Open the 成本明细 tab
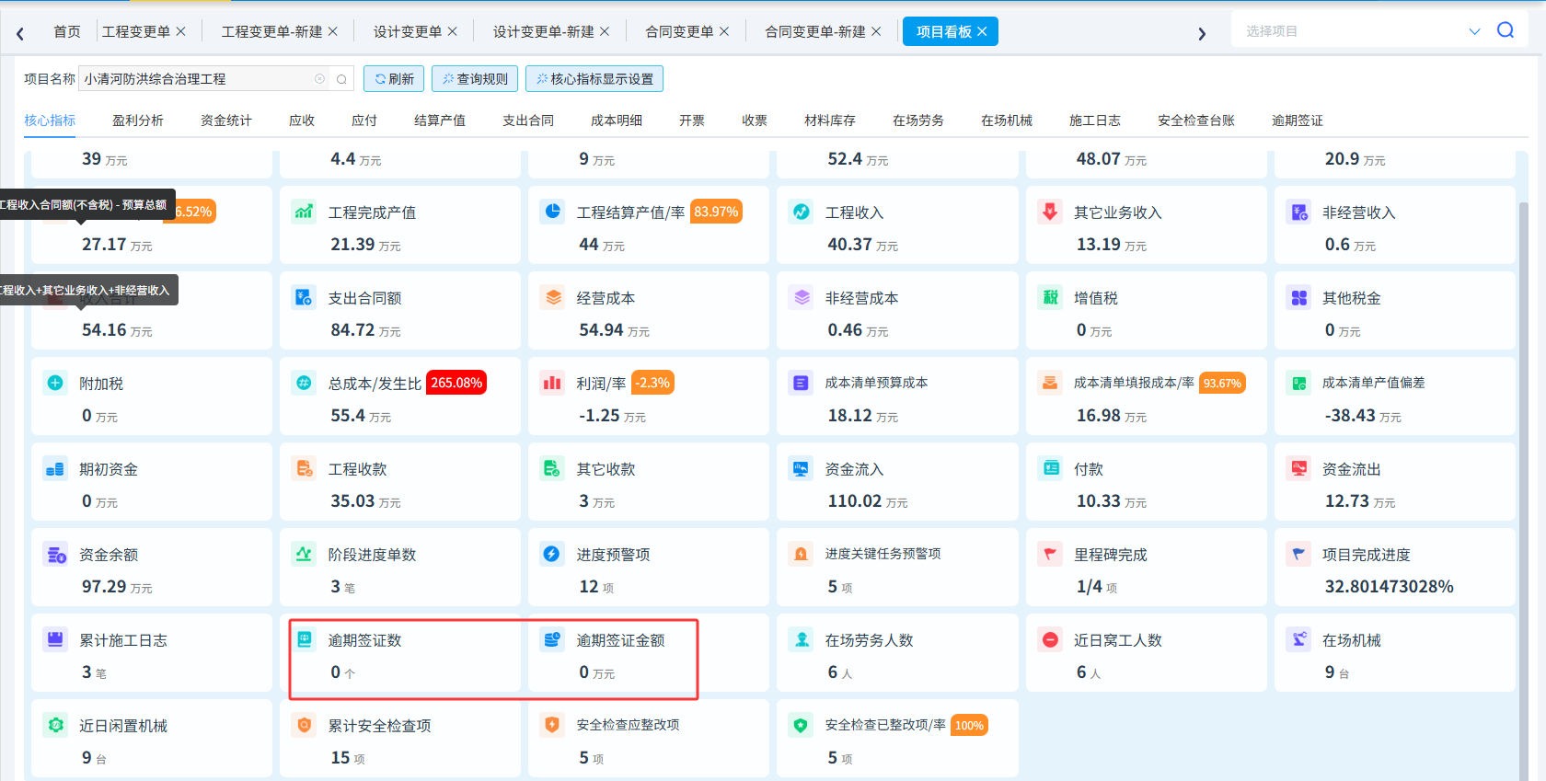This screenshot has height=781, width=1546. (x=617, y=121)
